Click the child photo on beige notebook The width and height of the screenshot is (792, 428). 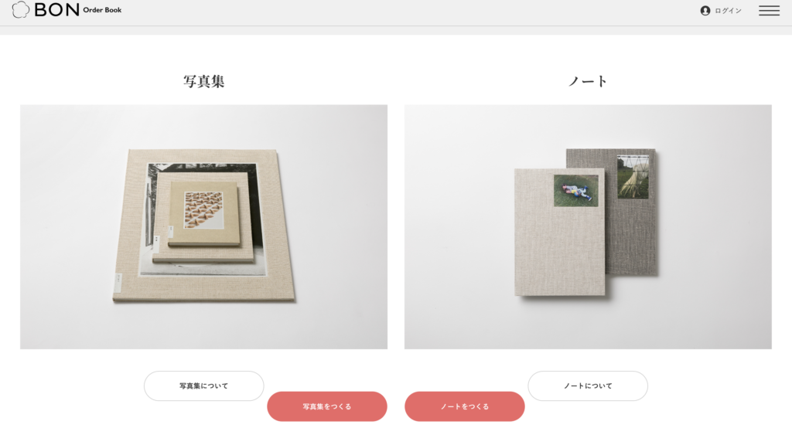575,190
